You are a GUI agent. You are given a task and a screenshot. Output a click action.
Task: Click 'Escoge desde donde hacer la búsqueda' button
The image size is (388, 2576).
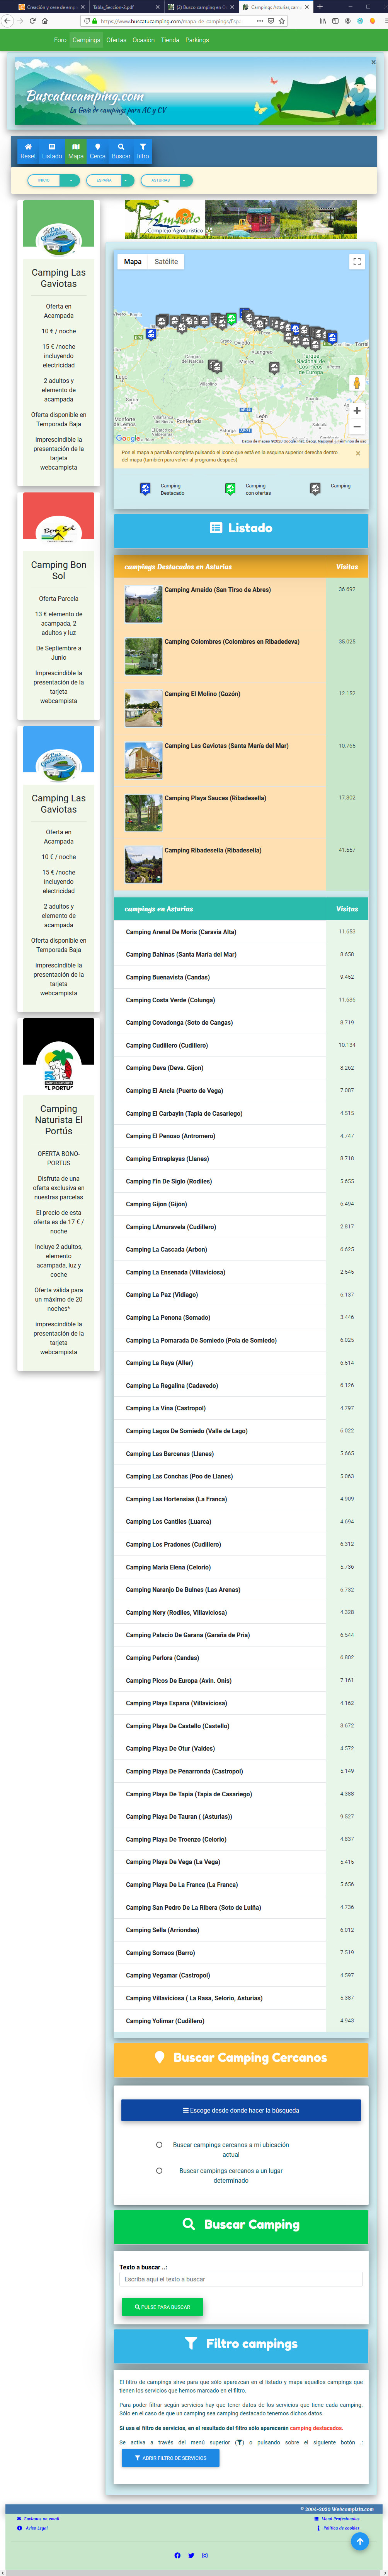click(x=242, y=2110)
